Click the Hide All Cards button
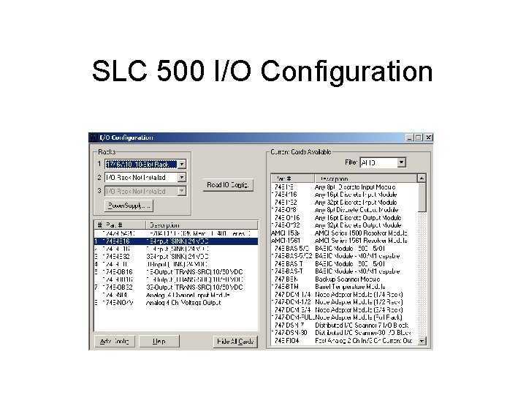 coord(235,342)
